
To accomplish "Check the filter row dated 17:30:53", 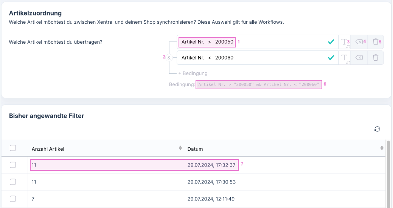I will (13, 182).
